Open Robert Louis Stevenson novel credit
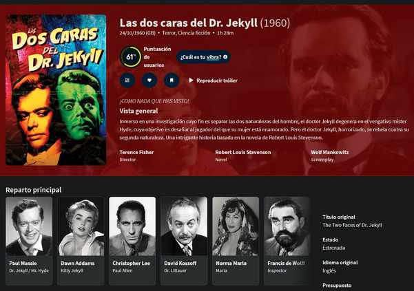 243,152
